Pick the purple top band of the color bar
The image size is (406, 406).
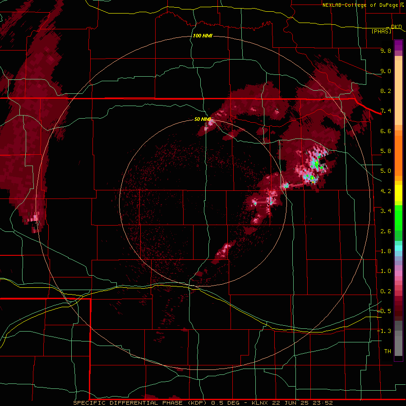398,45
